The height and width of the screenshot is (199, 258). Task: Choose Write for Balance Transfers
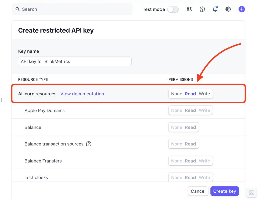pyautogui.click(x=204, y=161)
